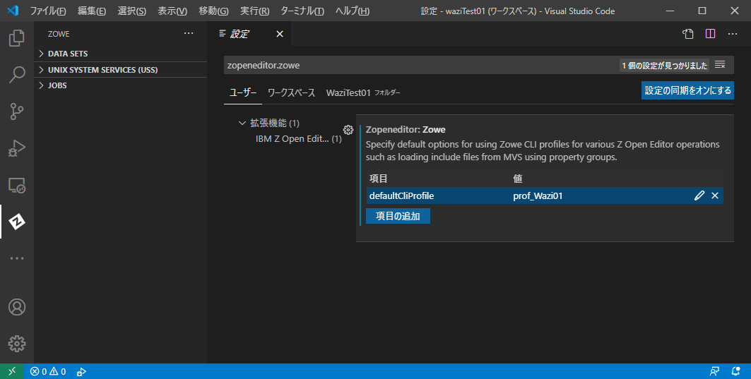Switch to WaziTest01 フォルダー settings tab
This screenshot has height=379, width=751.
point(363,92)
